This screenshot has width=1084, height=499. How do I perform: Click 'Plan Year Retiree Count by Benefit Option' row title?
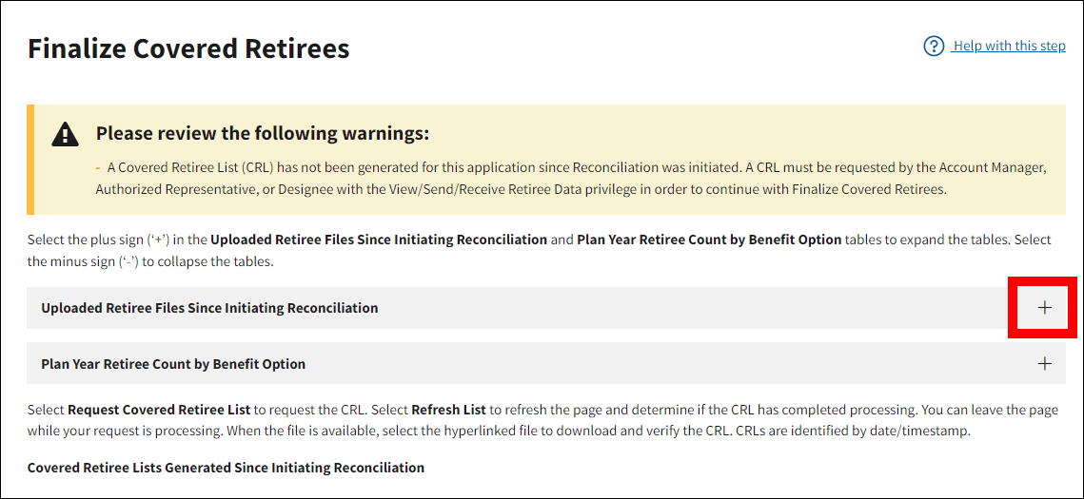tap(173, 364)
